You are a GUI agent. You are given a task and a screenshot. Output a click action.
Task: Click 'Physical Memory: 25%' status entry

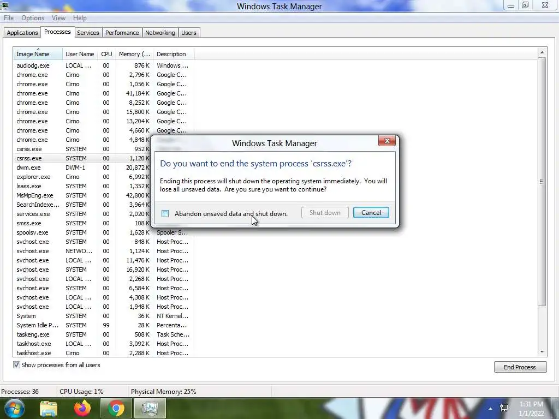163,392
